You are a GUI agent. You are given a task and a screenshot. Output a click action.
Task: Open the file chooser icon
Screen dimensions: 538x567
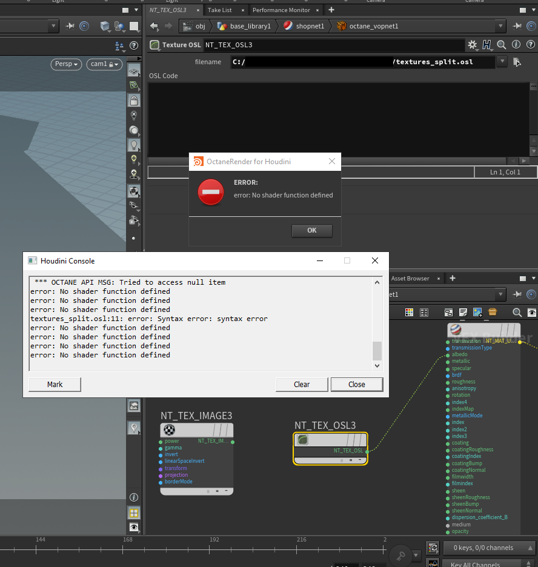(517, 62)
